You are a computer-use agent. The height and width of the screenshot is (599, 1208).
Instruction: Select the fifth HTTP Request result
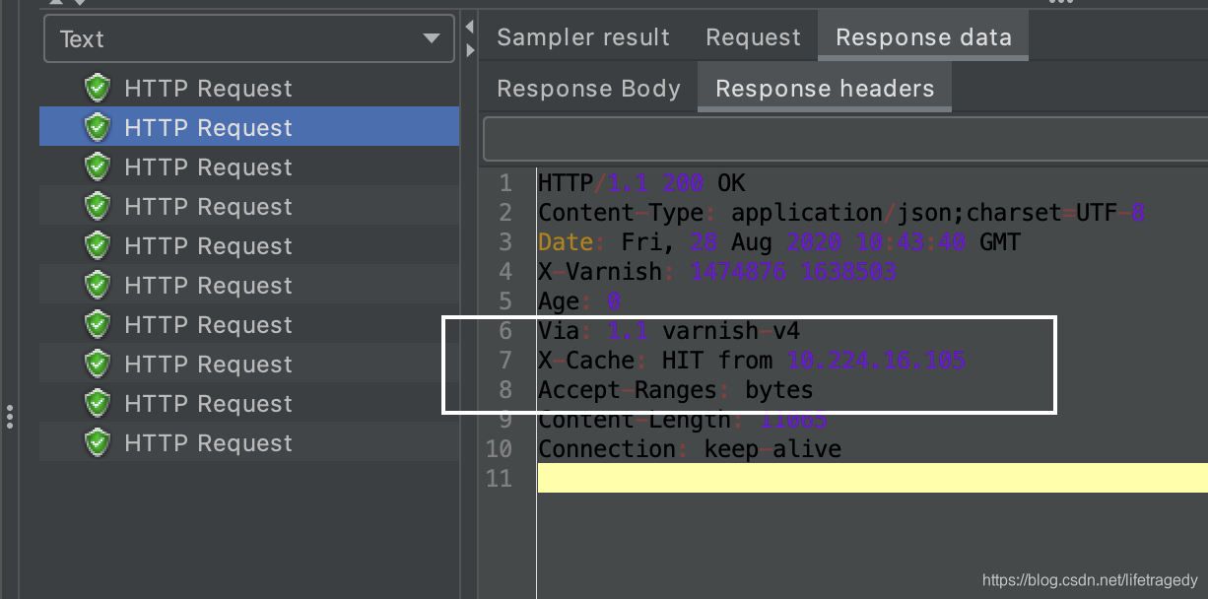208,246
